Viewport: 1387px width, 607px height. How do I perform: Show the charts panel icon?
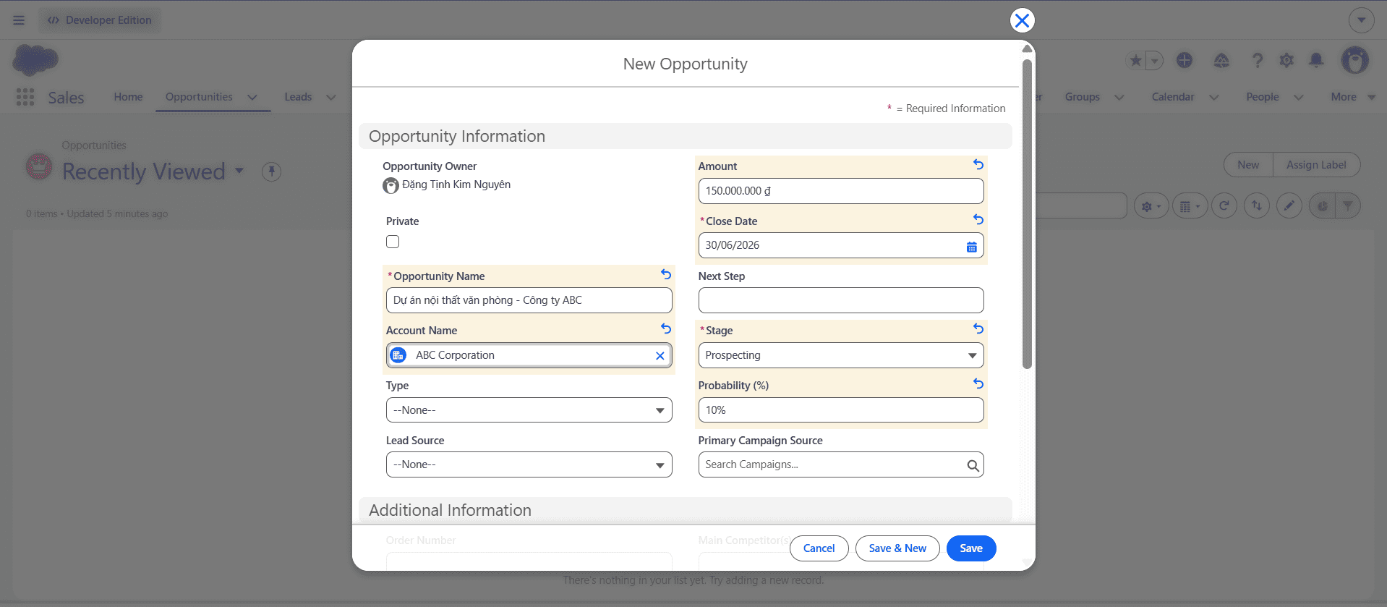click(x=1323, y=206)
